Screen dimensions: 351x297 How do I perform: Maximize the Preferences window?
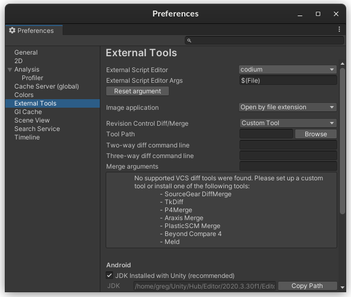pos(318,14)
